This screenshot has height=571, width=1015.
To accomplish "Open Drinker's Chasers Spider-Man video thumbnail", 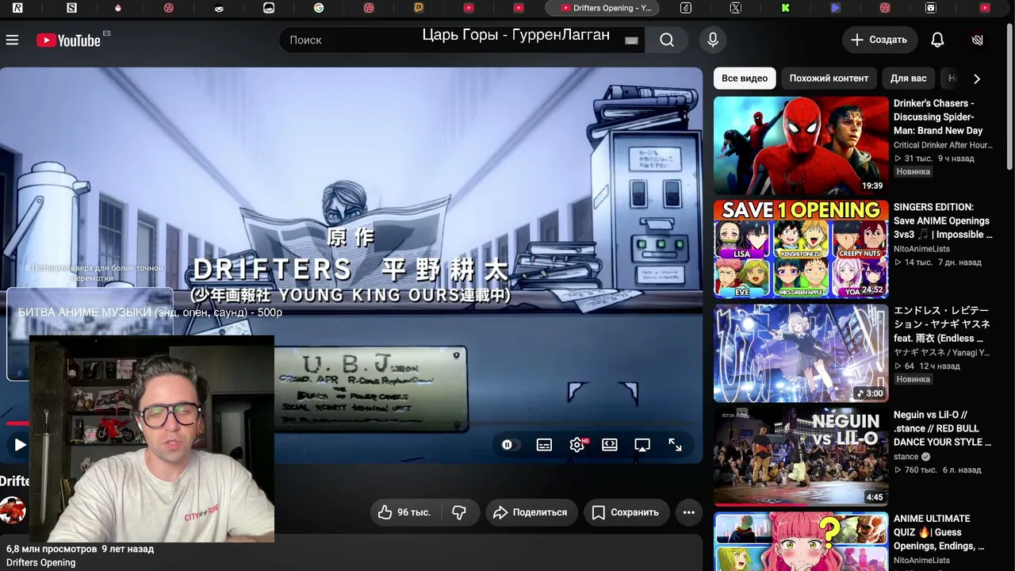I will 801,146.
